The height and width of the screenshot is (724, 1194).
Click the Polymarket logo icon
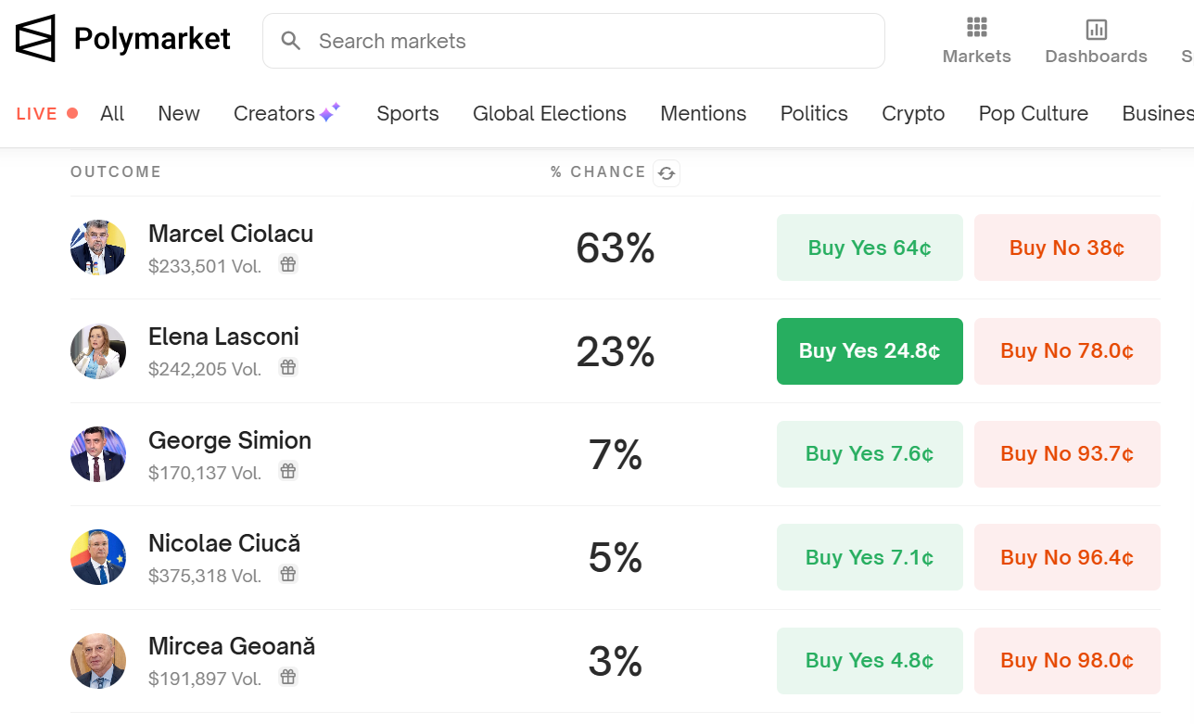pyautogui.click(x=35, y=39)
